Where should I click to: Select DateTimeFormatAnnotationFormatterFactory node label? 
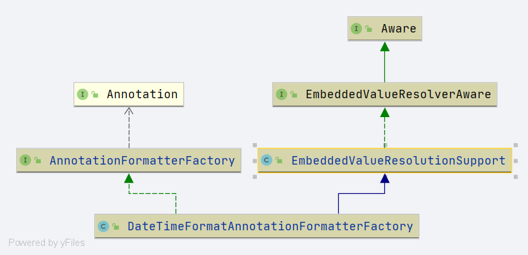coord(270,226)
